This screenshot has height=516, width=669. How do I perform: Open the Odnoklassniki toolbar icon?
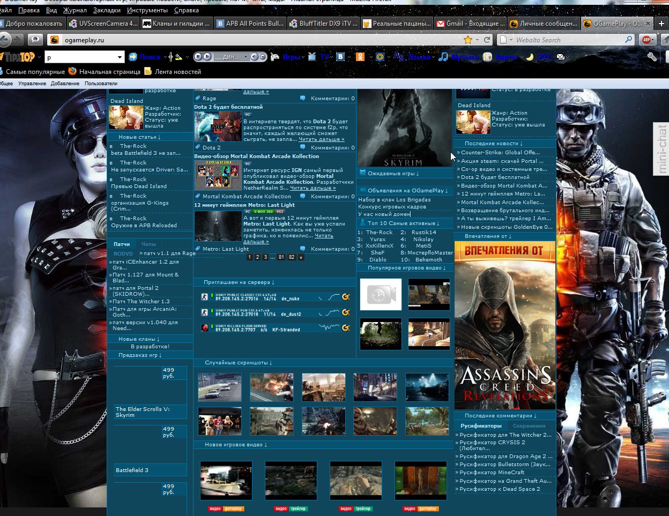coord(360,57)
